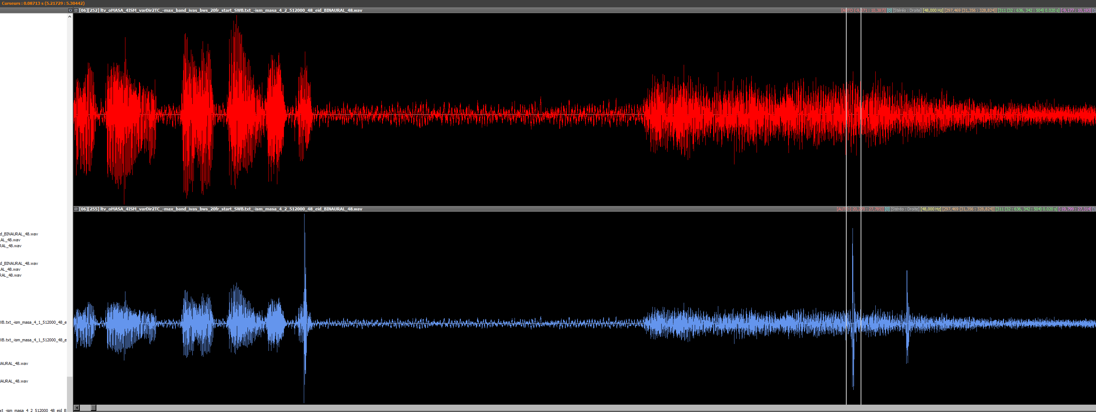1096x412 pixels.
Task: Click the yellow [48,000 Hz] label on the bottom track
Action: pyautogui.click(x=930, y=209)
